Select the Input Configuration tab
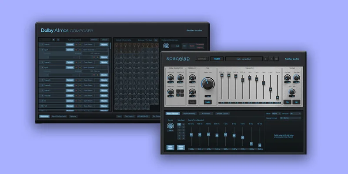This screenshot has height=174, width=348. tap(59, 116)
